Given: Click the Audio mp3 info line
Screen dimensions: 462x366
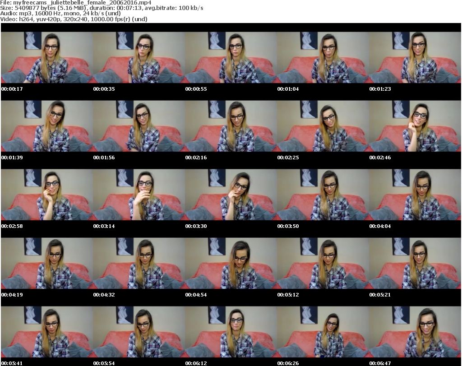Looking at the screenshot, I should point(60,14).
